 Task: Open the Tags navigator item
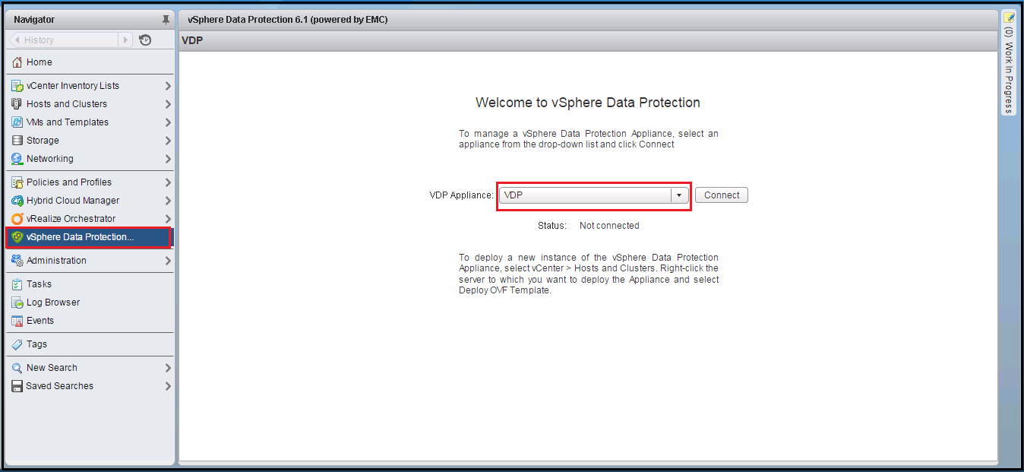click(90, 344)
